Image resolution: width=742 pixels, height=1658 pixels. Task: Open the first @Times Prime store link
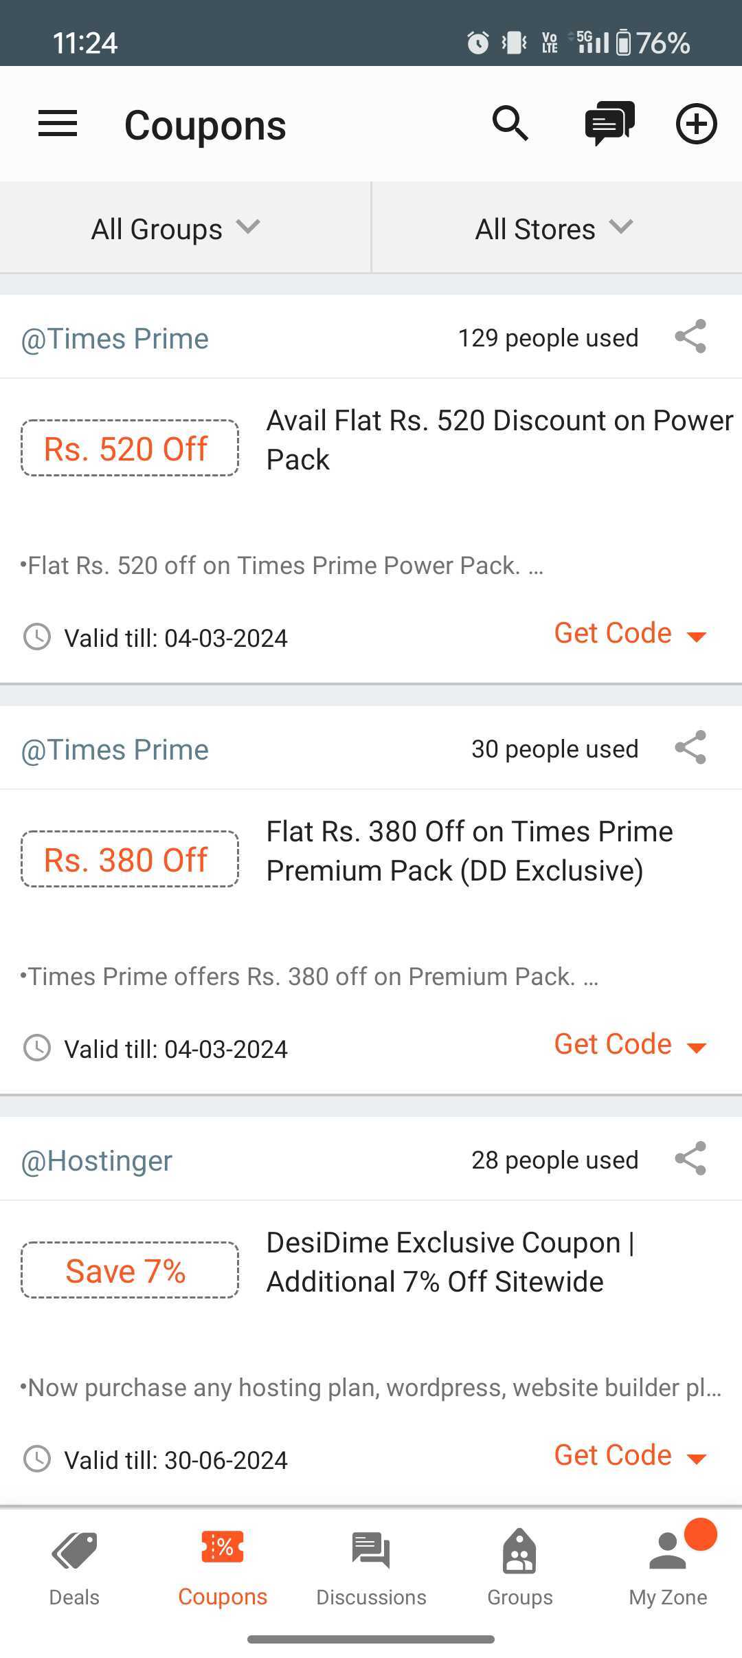coord(115,339)
